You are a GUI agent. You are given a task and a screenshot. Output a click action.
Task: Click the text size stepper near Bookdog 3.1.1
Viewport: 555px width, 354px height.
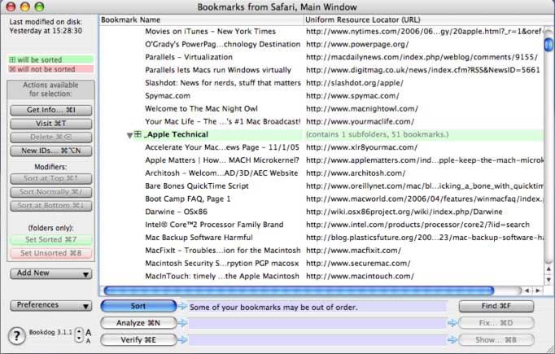point(79,335)
